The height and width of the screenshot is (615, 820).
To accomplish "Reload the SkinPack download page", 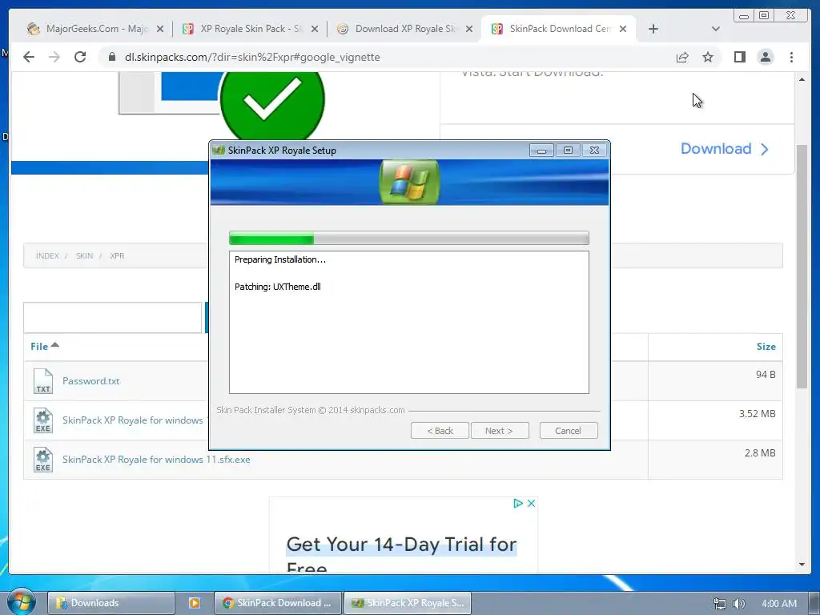I will [x=80, y=57].
